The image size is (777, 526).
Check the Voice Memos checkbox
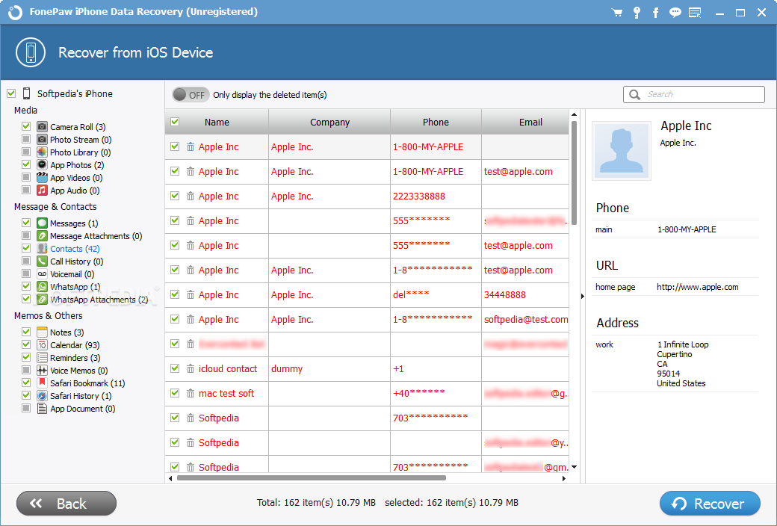point(26,370)
